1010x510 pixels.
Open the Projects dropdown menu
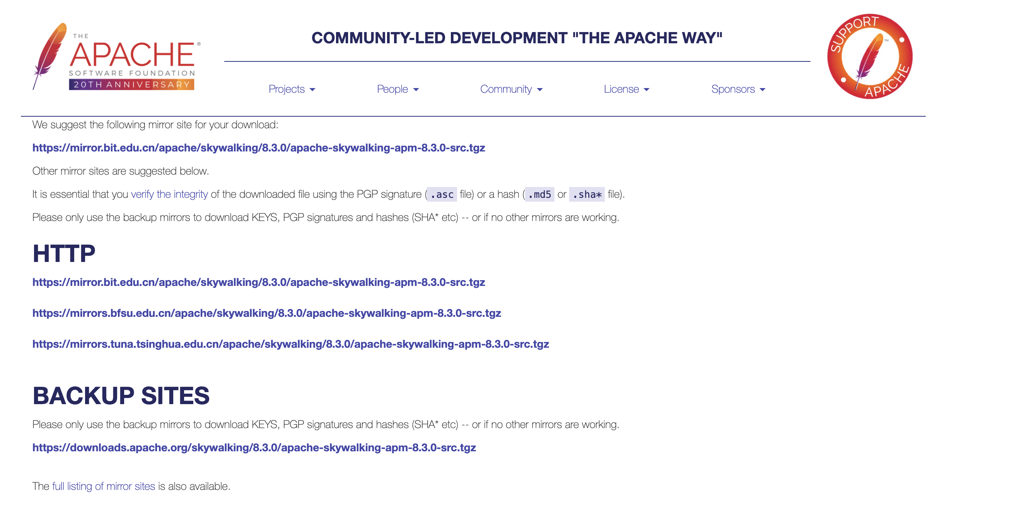[x=287, y=89]
